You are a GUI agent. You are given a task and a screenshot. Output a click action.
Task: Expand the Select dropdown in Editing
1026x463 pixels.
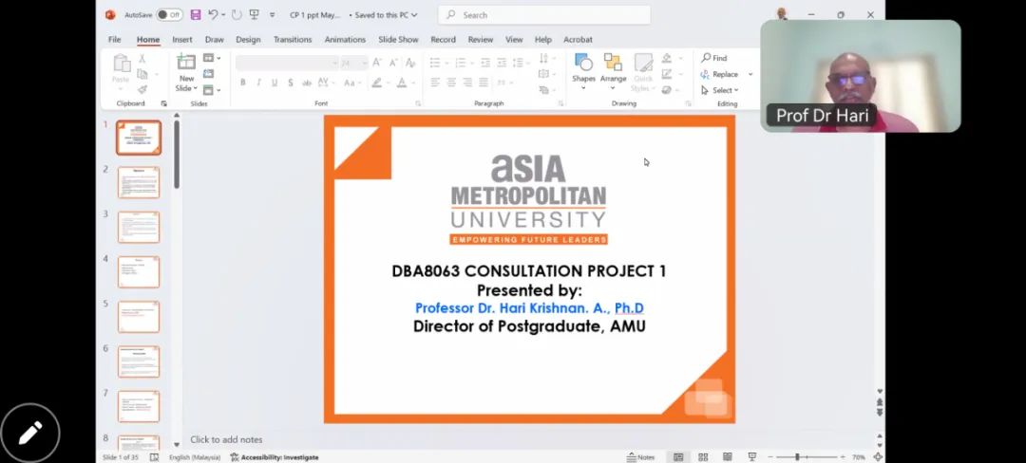[725, 90]
